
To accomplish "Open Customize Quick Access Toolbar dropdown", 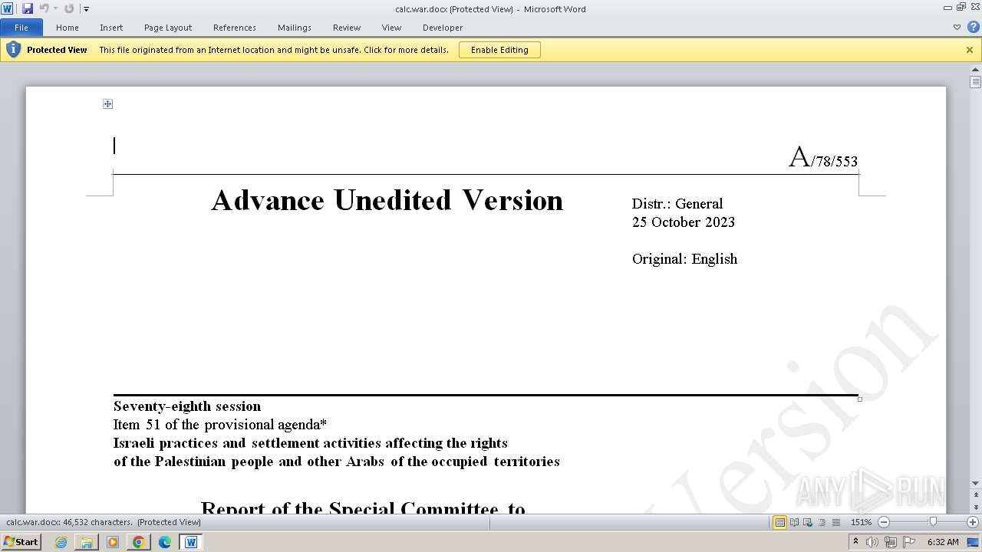I will click(x=86, y=9).
